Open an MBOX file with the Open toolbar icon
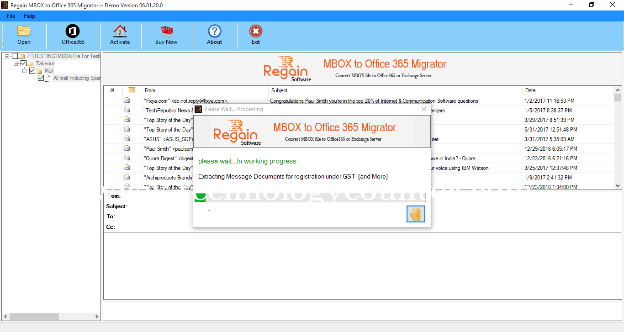This screenshot has height=332, width=624. click(24, 31)
